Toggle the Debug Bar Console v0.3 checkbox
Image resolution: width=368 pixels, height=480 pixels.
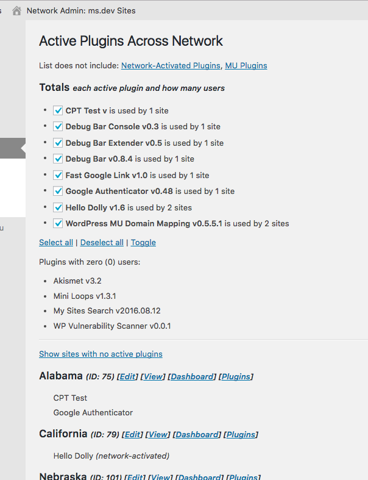coord(58,126)
